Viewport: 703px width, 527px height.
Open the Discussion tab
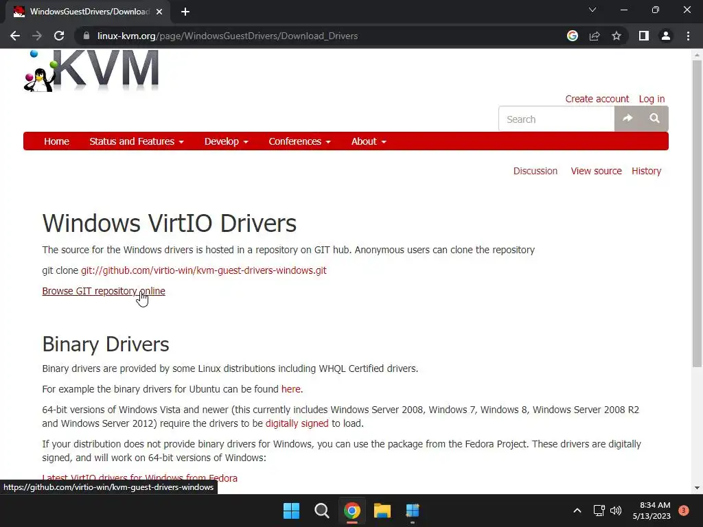tap(535, 171)
